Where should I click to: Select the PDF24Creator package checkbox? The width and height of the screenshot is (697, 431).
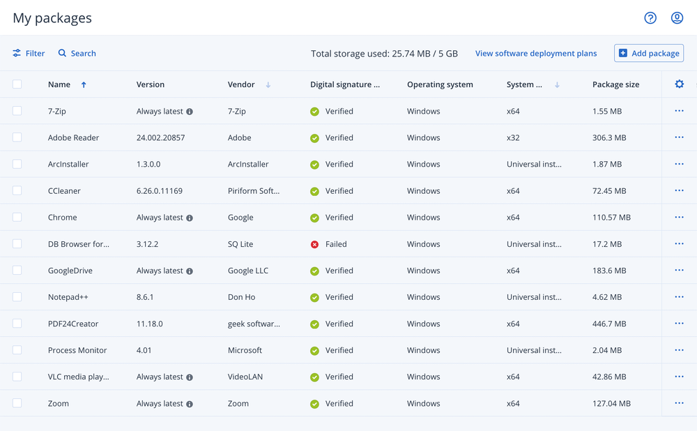pyautogui.click(x=17, y=324)
